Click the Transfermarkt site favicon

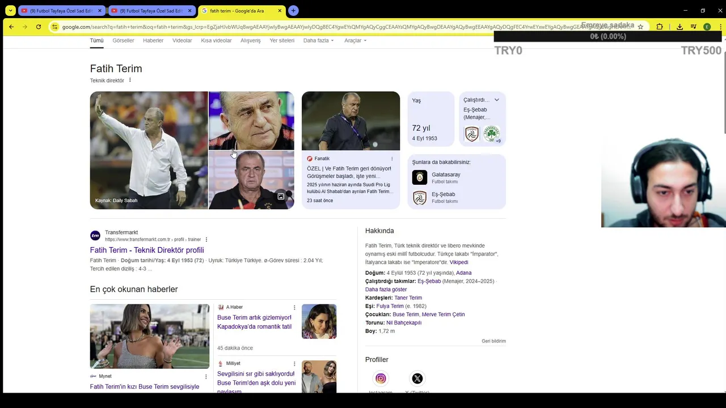(95, 235)
